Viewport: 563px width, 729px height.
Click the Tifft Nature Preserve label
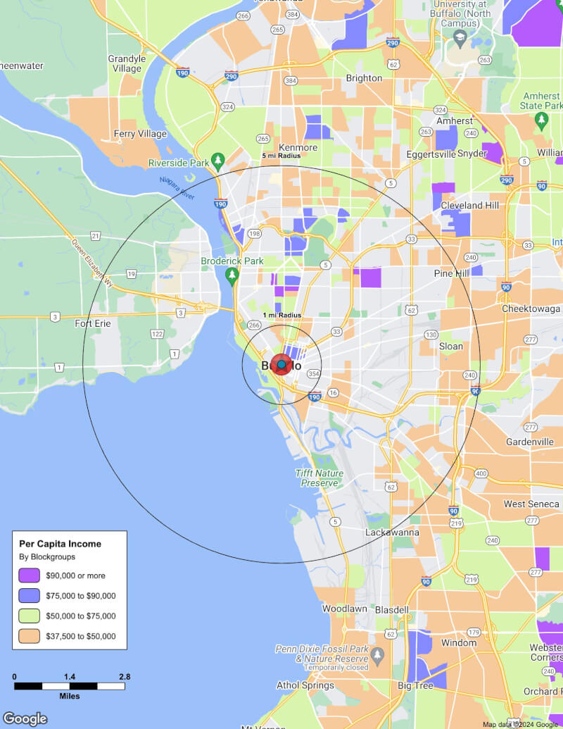point(319,478)
